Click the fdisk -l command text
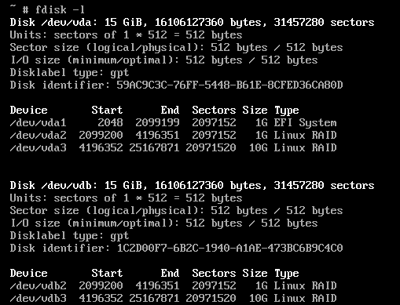Screen dimensions: 400x305 click(60, 10)
